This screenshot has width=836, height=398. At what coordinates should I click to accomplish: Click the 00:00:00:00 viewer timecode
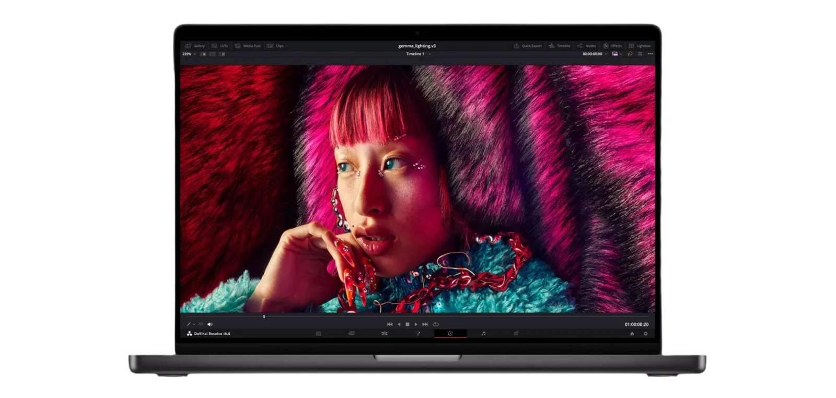pyautogui.click(x=593, y=54)
